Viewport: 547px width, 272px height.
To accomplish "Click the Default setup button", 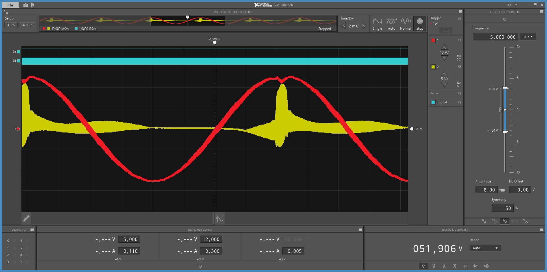I will click(x=27, y=25).
